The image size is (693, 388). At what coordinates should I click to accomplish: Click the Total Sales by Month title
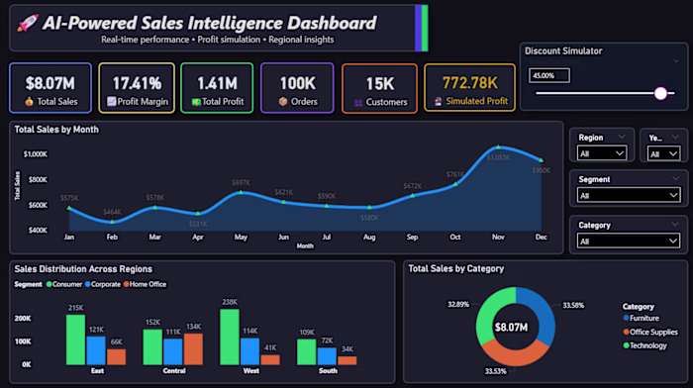(56, 130)
